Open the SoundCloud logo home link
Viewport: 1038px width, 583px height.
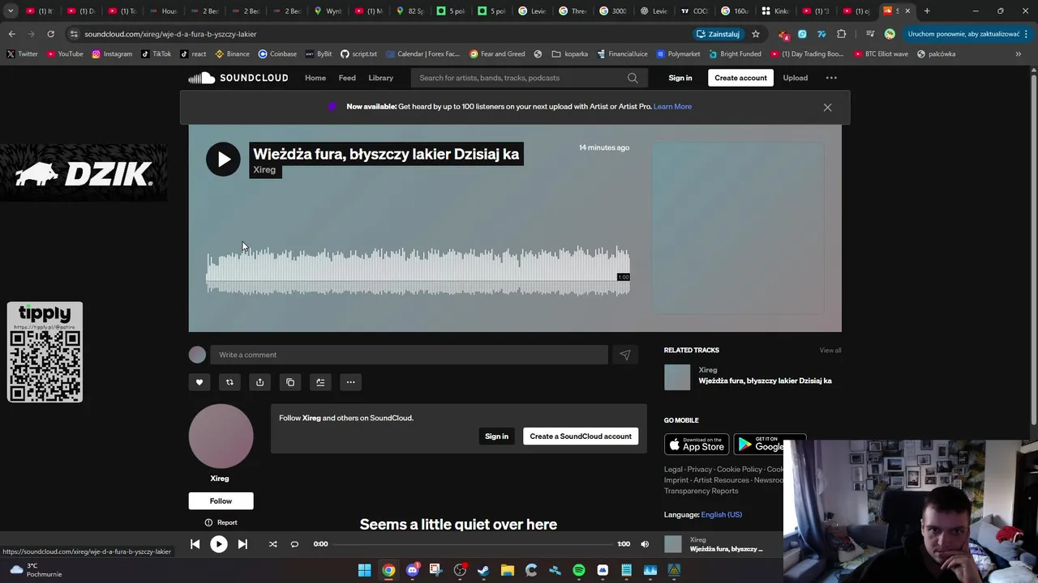238,78
